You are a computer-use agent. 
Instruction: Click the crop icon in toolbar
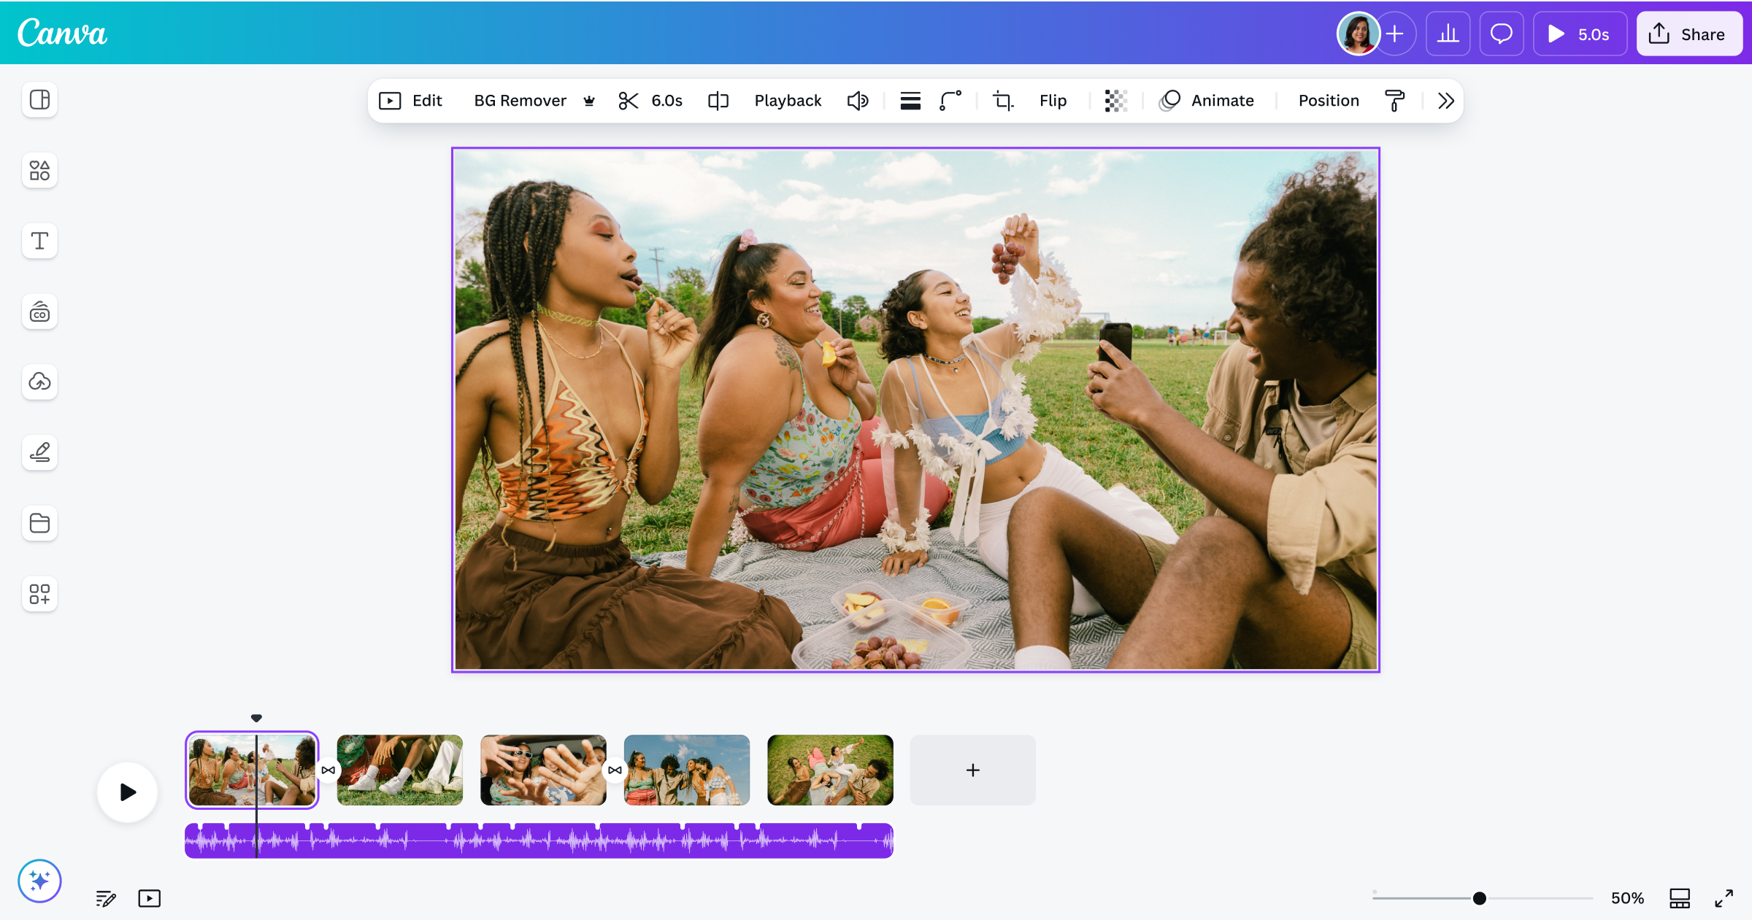pos(1003,101)
